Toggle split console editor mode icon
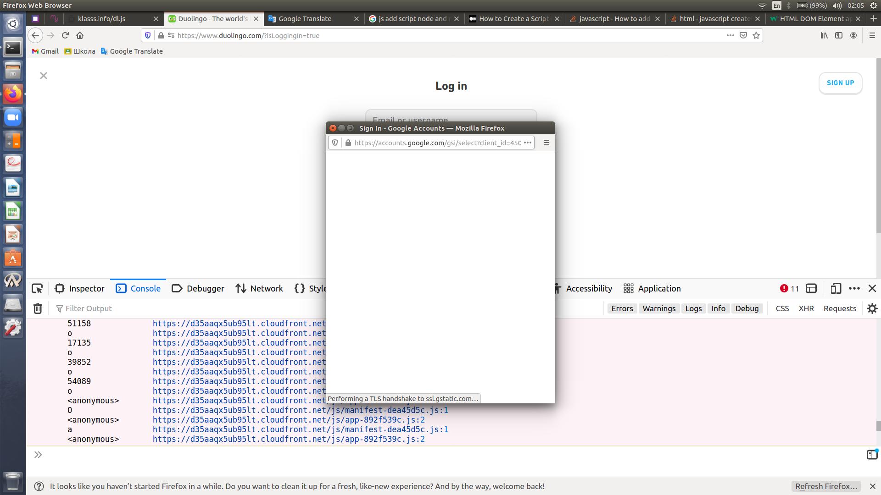This screenshot has height=495, width=881. pos(872,454)
